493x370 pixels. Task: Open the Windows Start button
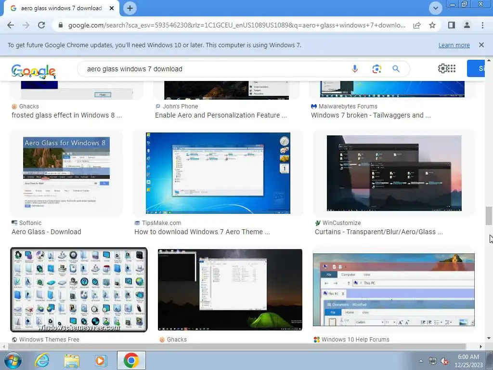13,360
